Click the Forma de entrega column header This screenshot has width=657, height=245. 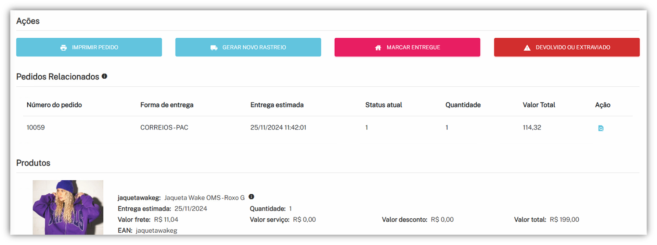pos(167,105)
